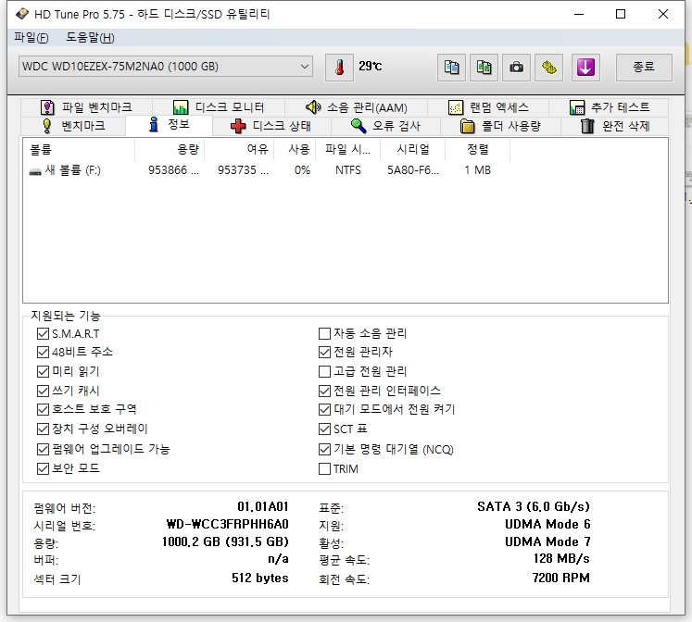Click the camera save screenshot icon
Viewport: 692px width, 622px height.
[516, 68]
